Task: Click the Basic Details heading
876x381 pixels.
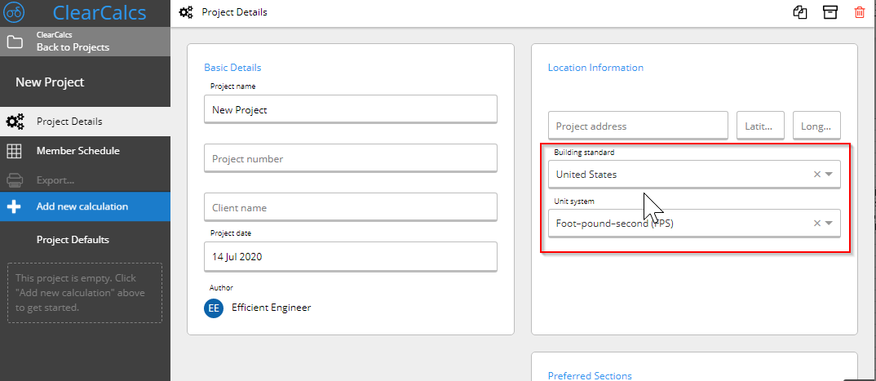Action: [x=232, y=68]
